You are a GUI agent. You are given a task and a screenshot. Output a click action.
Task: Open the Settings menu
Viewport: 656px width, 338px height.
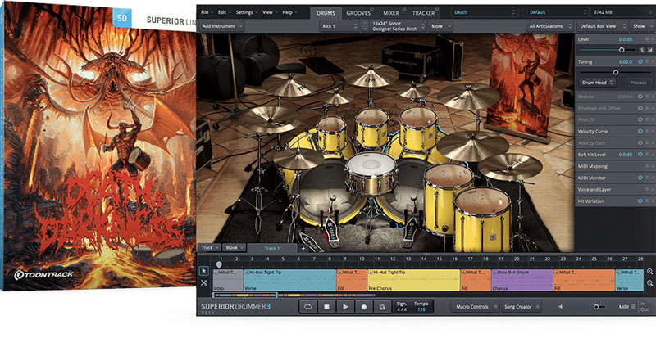tap(244, 13)
